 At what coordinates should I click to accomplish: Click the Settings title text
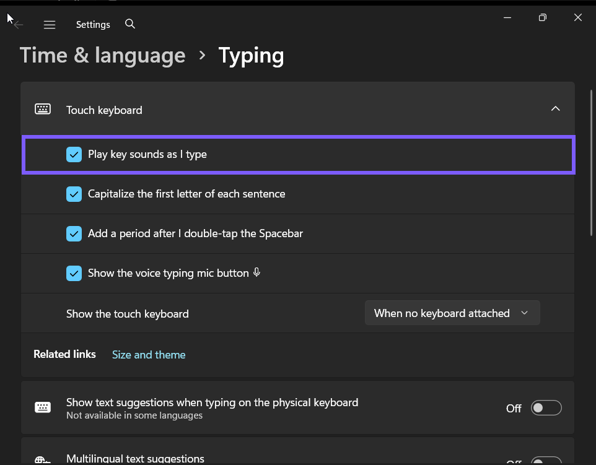click(x=93, y=25)
